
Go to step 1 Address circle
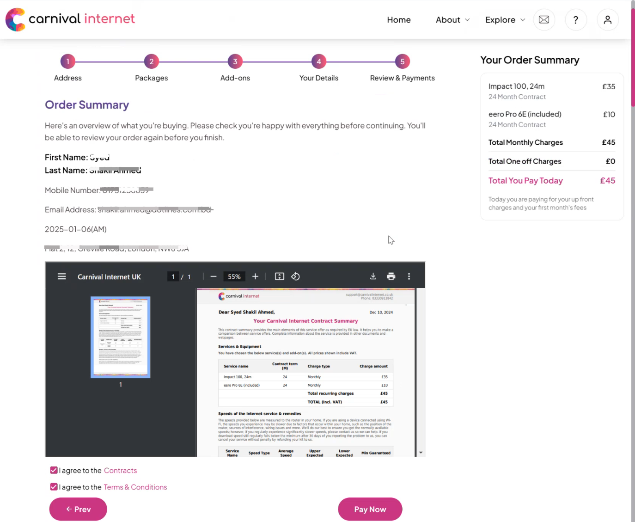click(x=68, y=61)
